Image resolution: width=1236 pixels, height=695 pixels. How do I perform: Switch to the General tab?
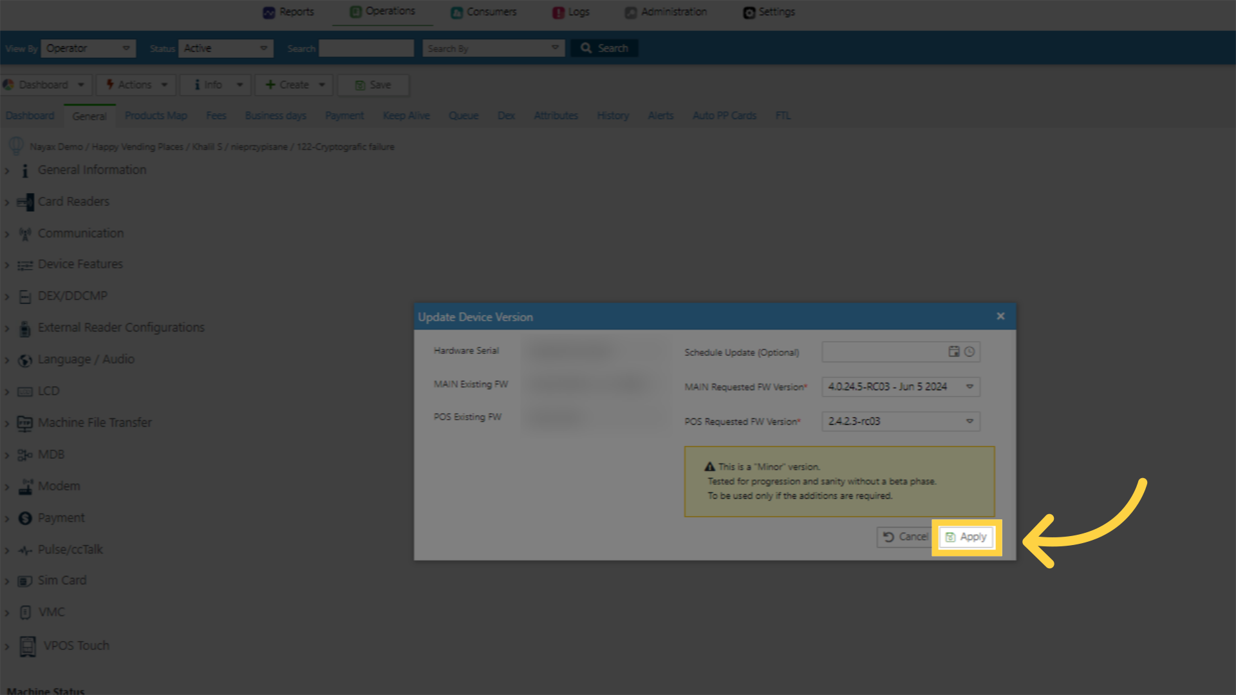[x=89, y=116]
